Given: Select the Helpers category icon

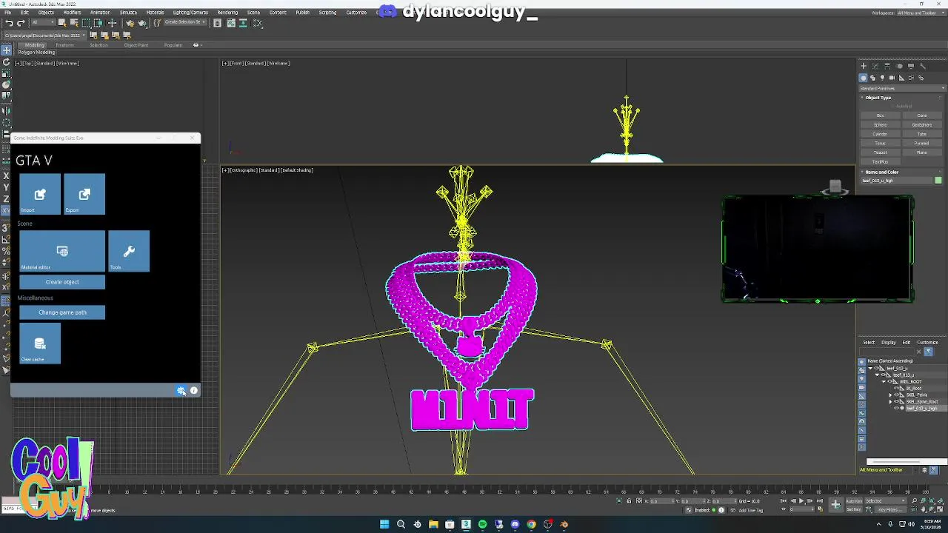Looking at the screenshot, I should click(901, 78).
